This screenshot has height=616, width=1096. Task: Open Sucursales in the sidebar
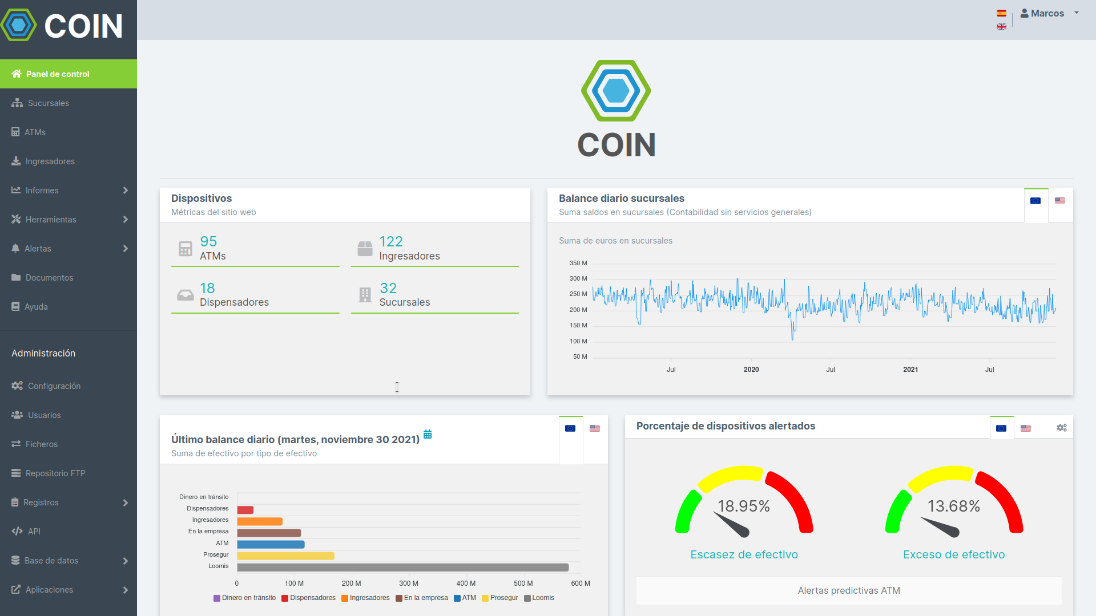click(x=68, y=103)
